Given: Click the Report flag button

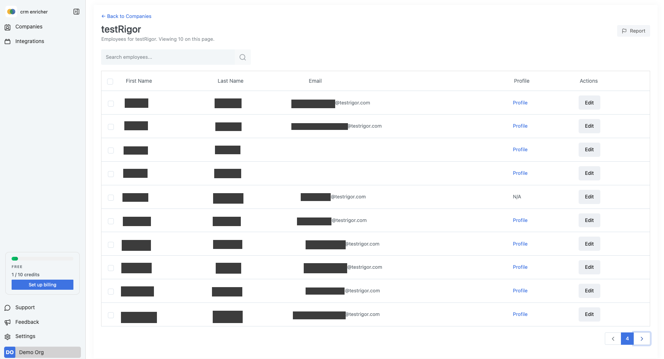Looking at the screenshot, I should [x=633, y=31].
